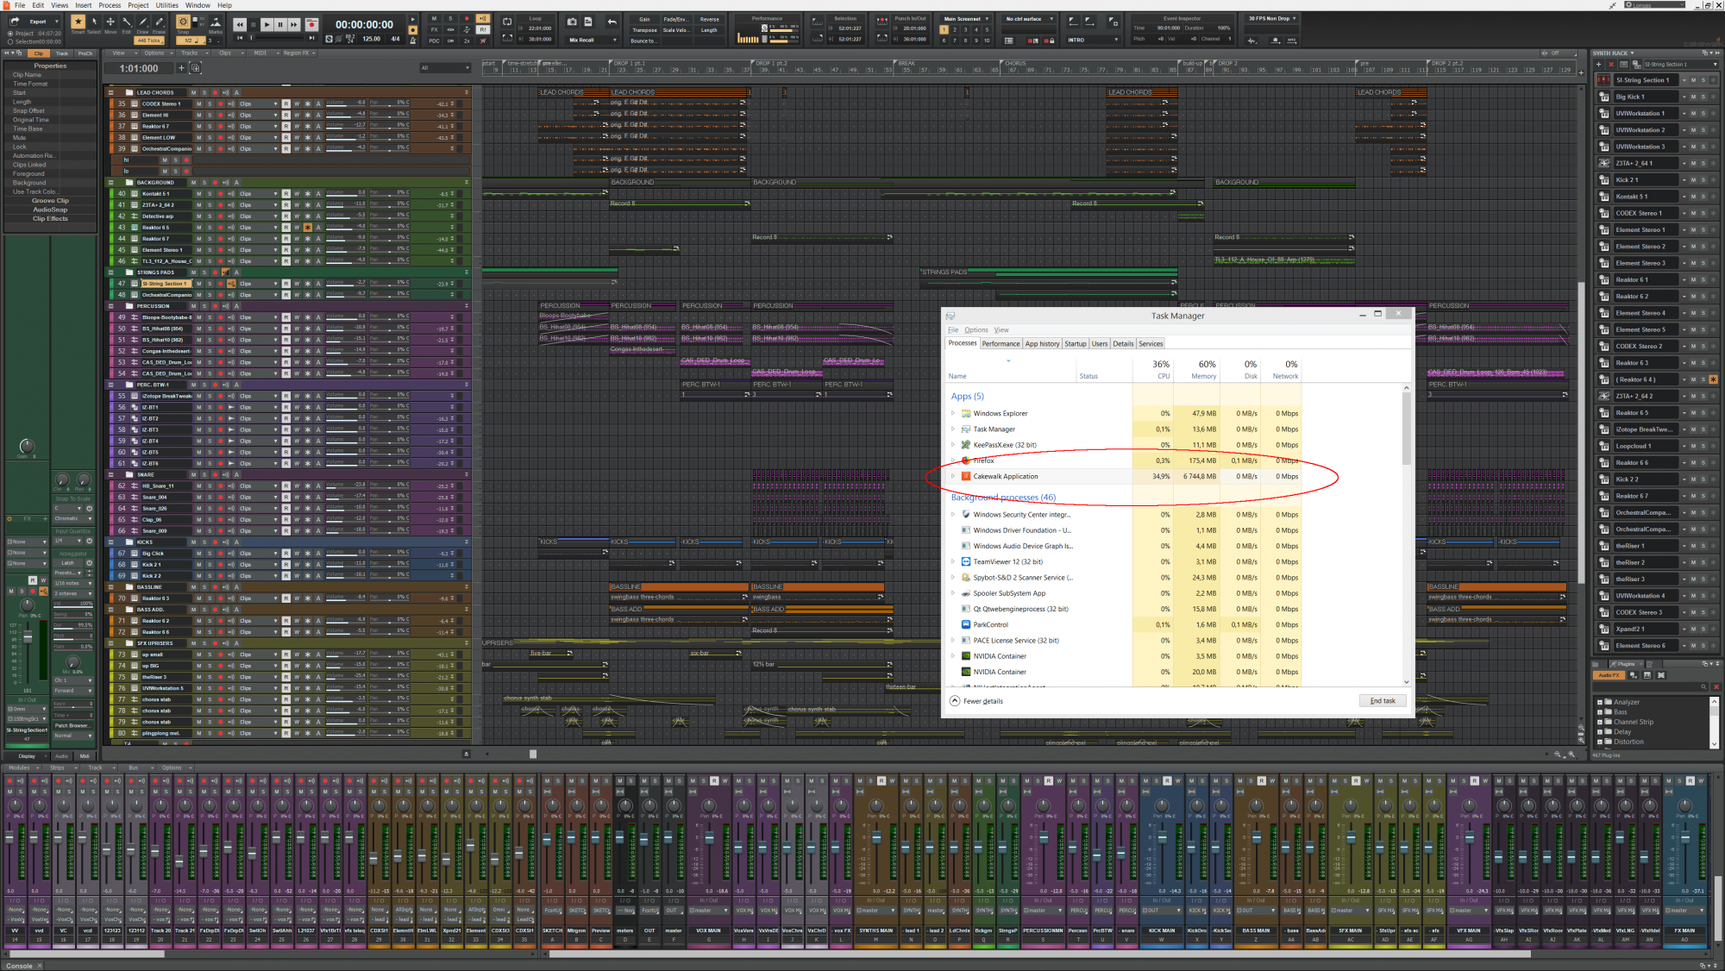
Task: Select the Erase tool icon
Action: click(159, 22)
